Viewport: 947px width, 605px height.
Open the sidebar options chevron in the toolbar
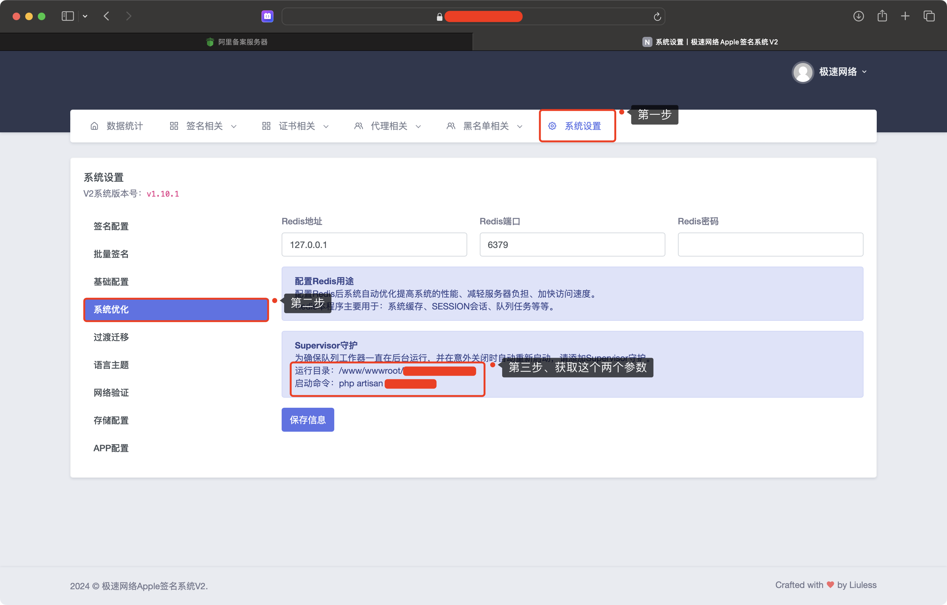pos(85,16)
